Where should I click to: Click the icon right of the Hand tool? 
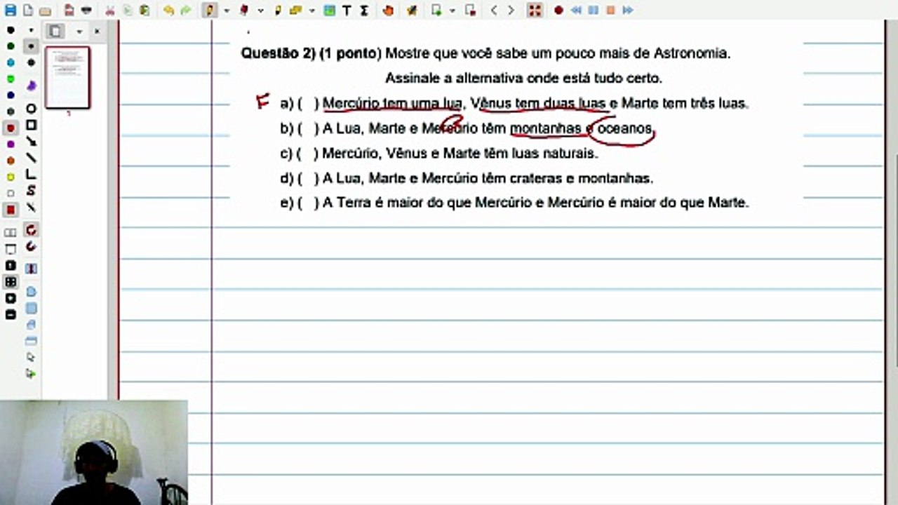point(412,11)
